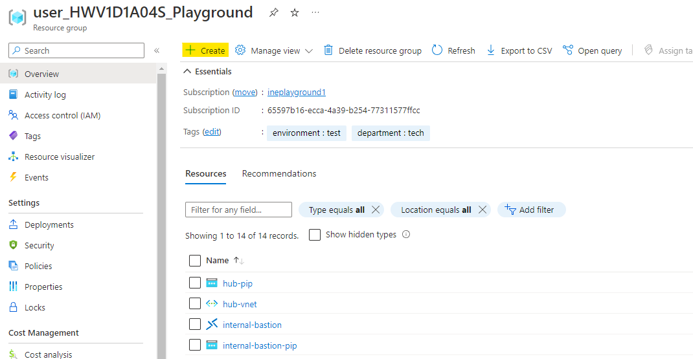This screenshot has height=359, width=693.
Task: Pin the resource group to dashboard
Action: [273, 13]
